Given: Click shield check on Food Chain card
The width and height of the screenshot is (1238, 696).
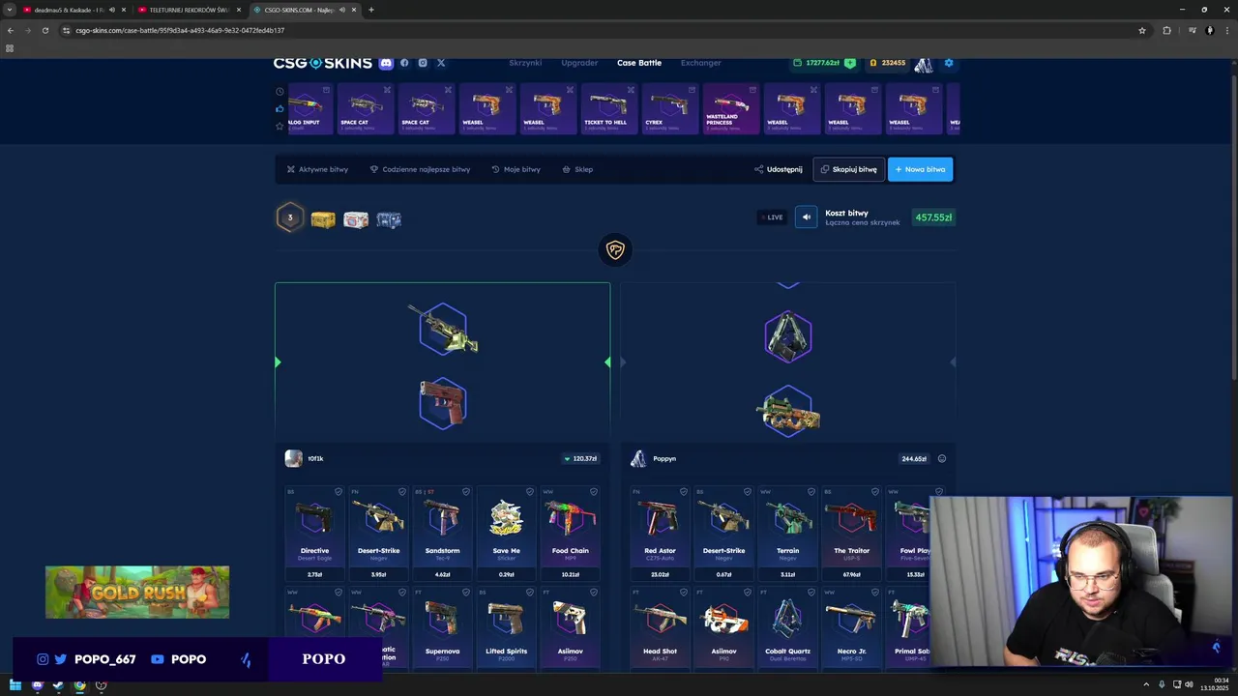Looking at the screenshot, I should [593, 492].
